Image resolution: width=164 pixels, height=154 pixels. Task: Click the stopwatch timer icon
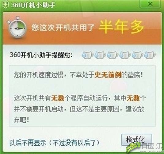(x=17, y=27)
